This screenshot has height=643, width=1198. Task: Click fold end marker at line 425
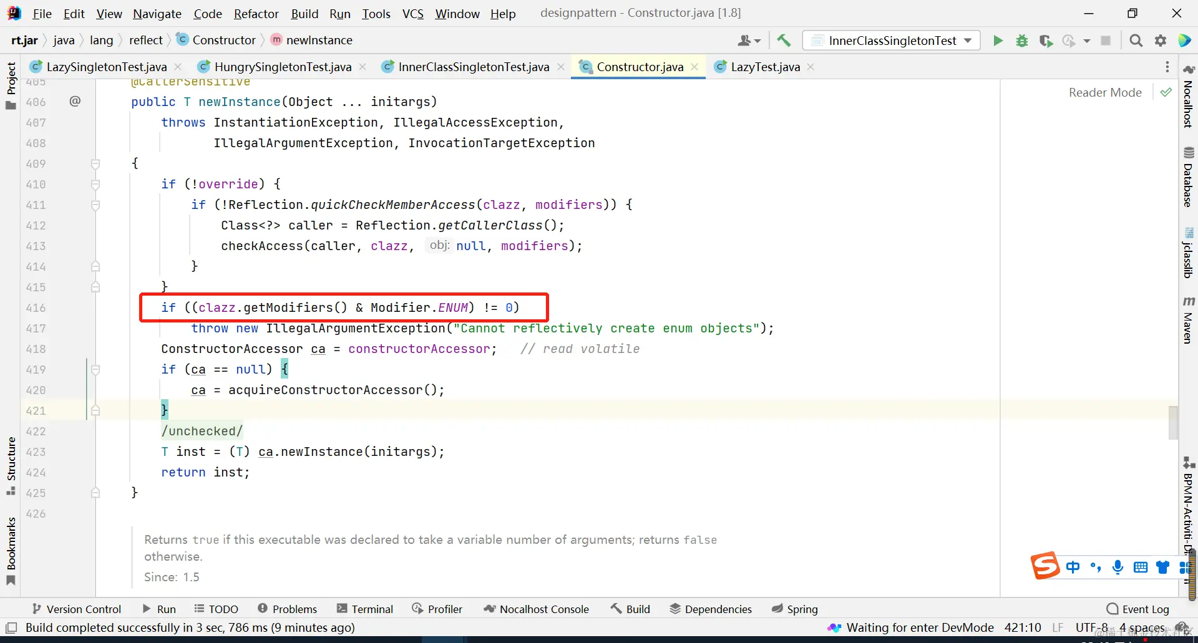click(x=95, y=493)
